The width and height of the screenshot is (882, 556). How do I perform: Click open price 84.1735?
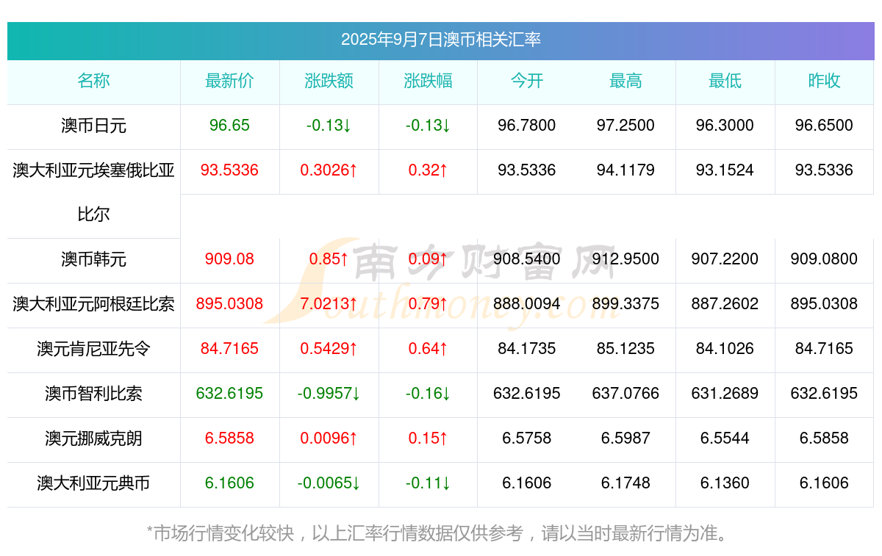tap(527, 348)
